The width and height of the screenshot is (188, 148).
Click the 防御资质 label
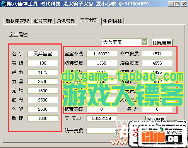(x=74, y=63)
